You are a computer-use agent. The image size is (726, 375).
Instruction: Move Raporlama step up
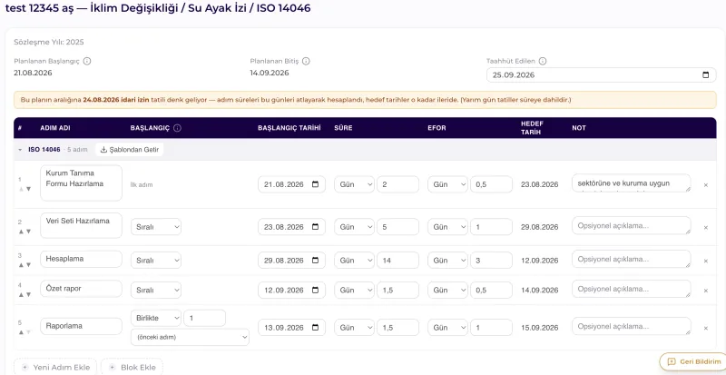(x=21, y=332)
